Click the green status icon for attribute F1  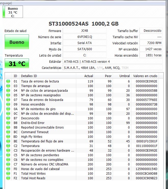coord(8,173)
